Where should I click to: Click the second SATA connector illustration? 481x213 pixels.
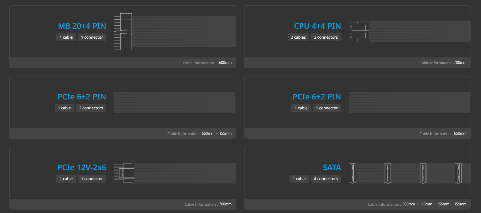(x=388, y=173)
